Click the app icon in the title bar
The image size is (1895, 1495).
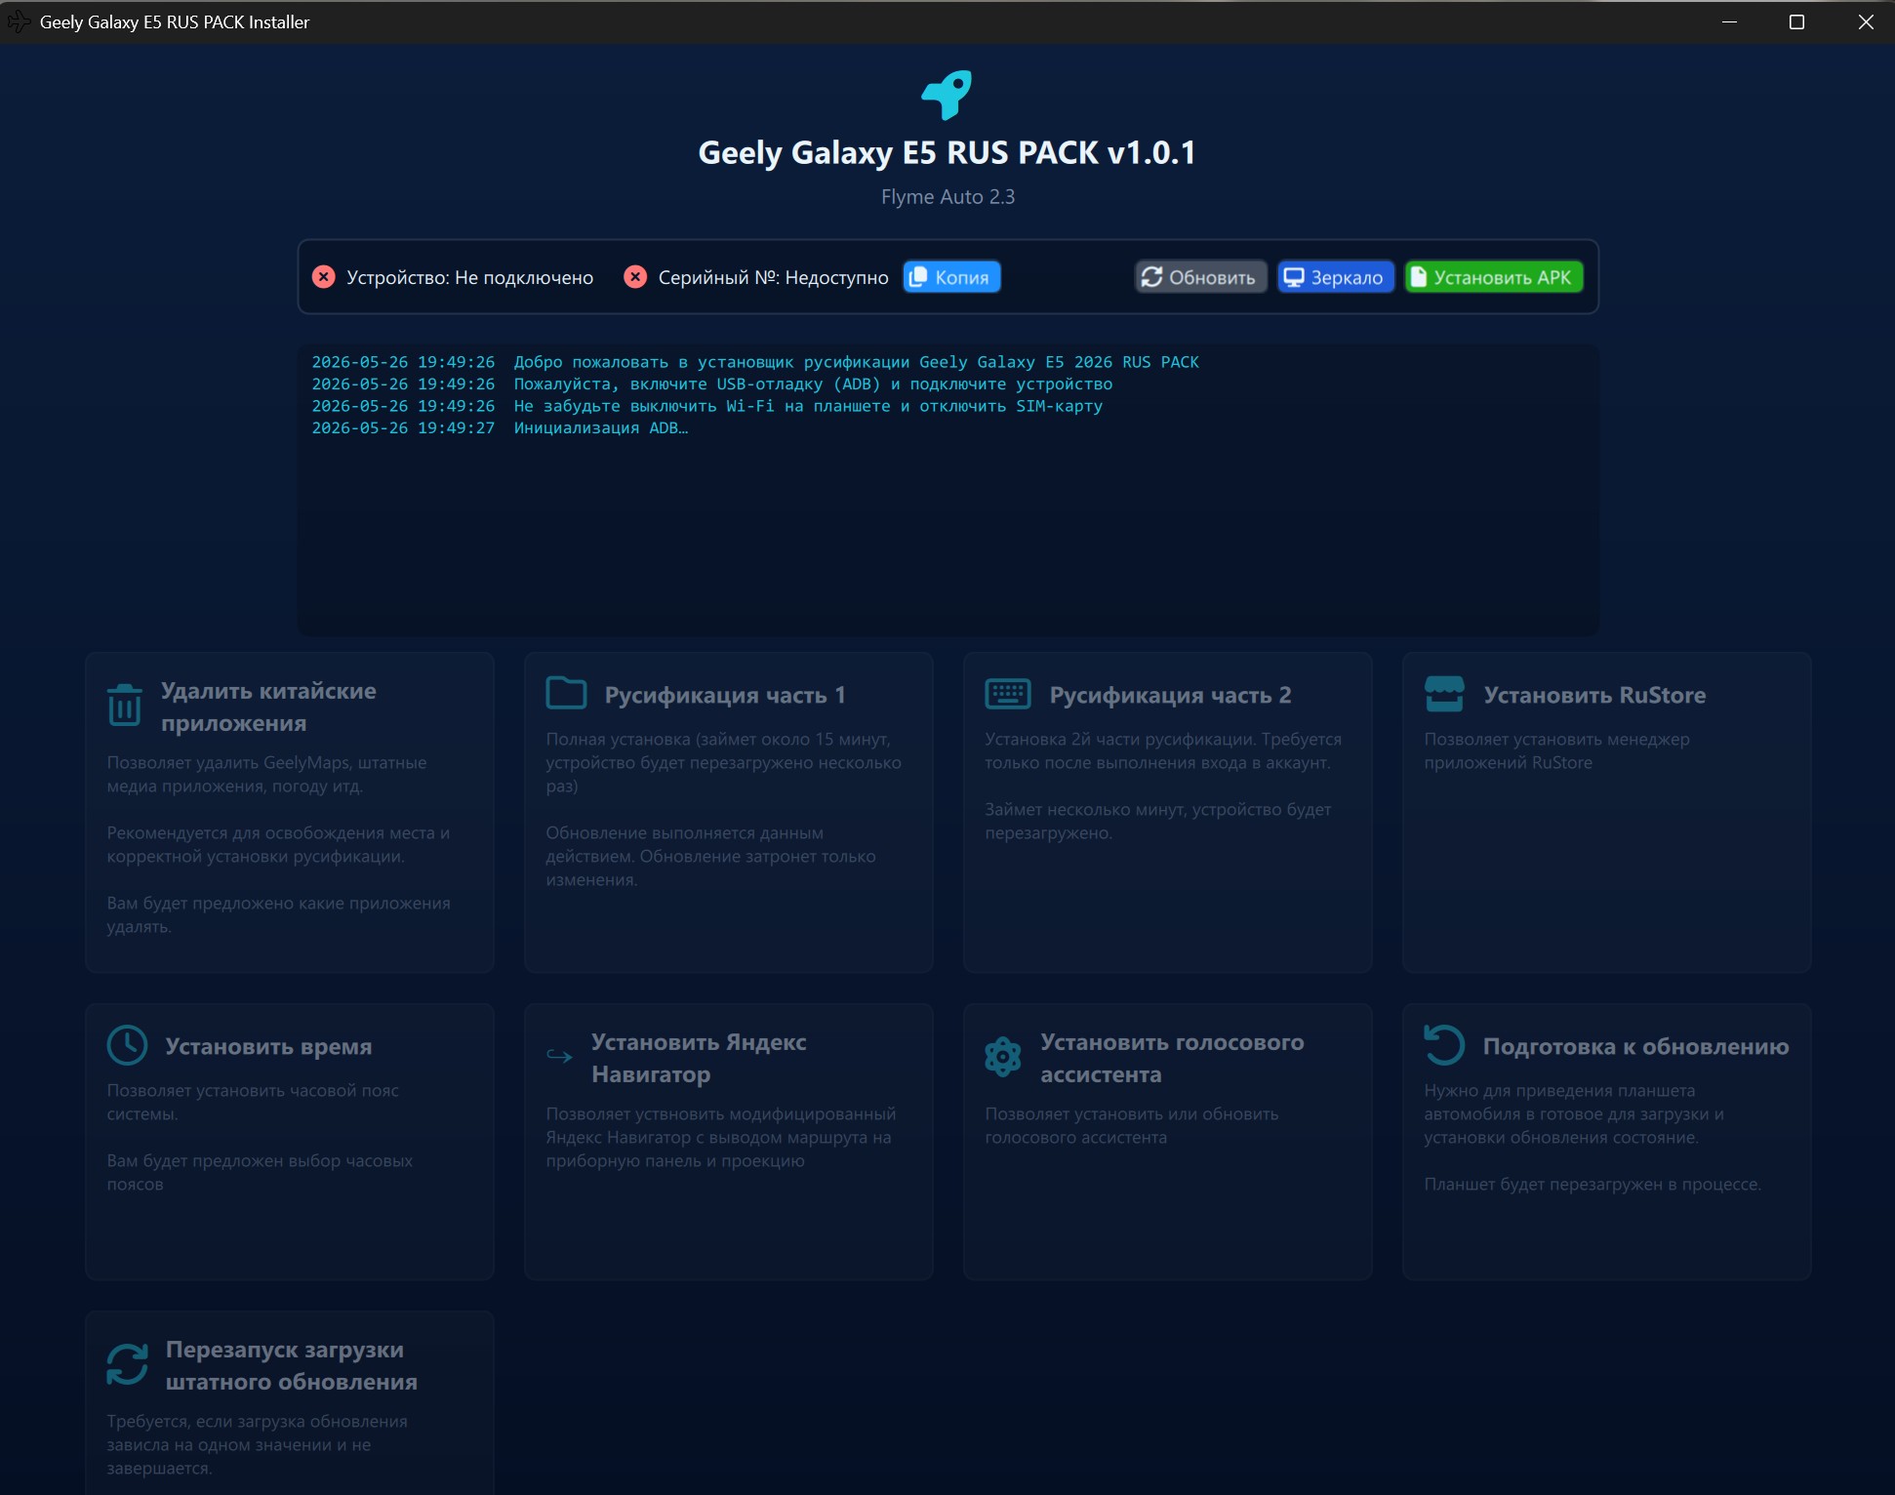click(19, 21)
